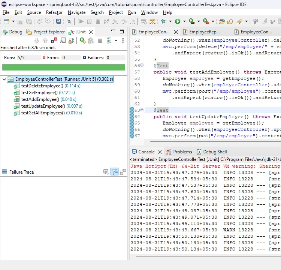Click Rerun Test - Failures First icon

pyautogui.click(x=91, y=40)
